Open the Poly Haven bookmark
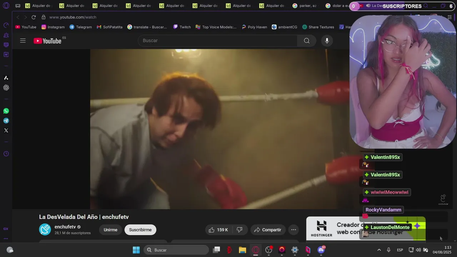 (x=254, y=27)
